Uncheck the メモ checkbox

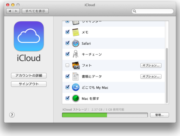pos(67,32)
